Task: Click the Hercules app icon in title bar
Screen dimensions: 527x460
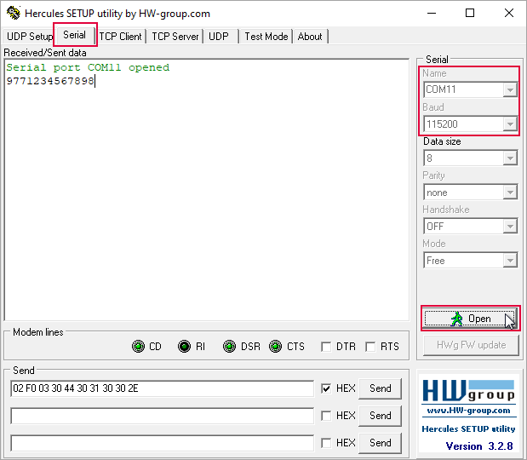Action: pyautogui.click(x=14, y=13)
